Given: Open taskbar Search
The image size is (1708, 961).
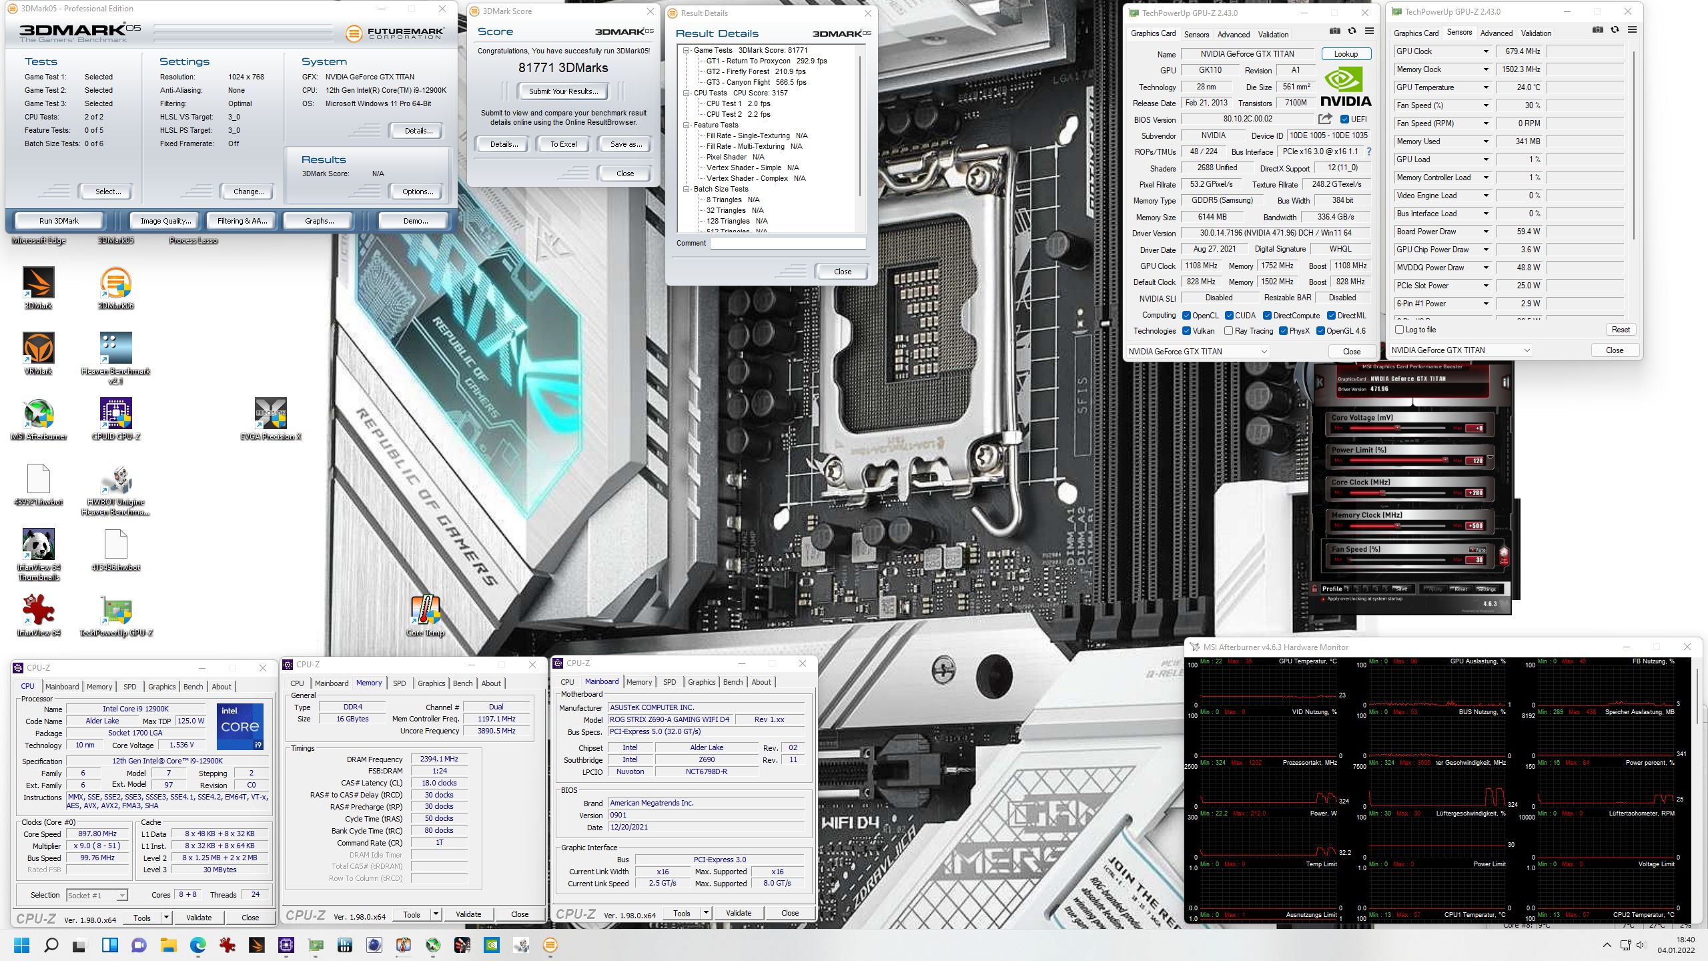Looking at the screenshot, I should (x=51, y=945).
